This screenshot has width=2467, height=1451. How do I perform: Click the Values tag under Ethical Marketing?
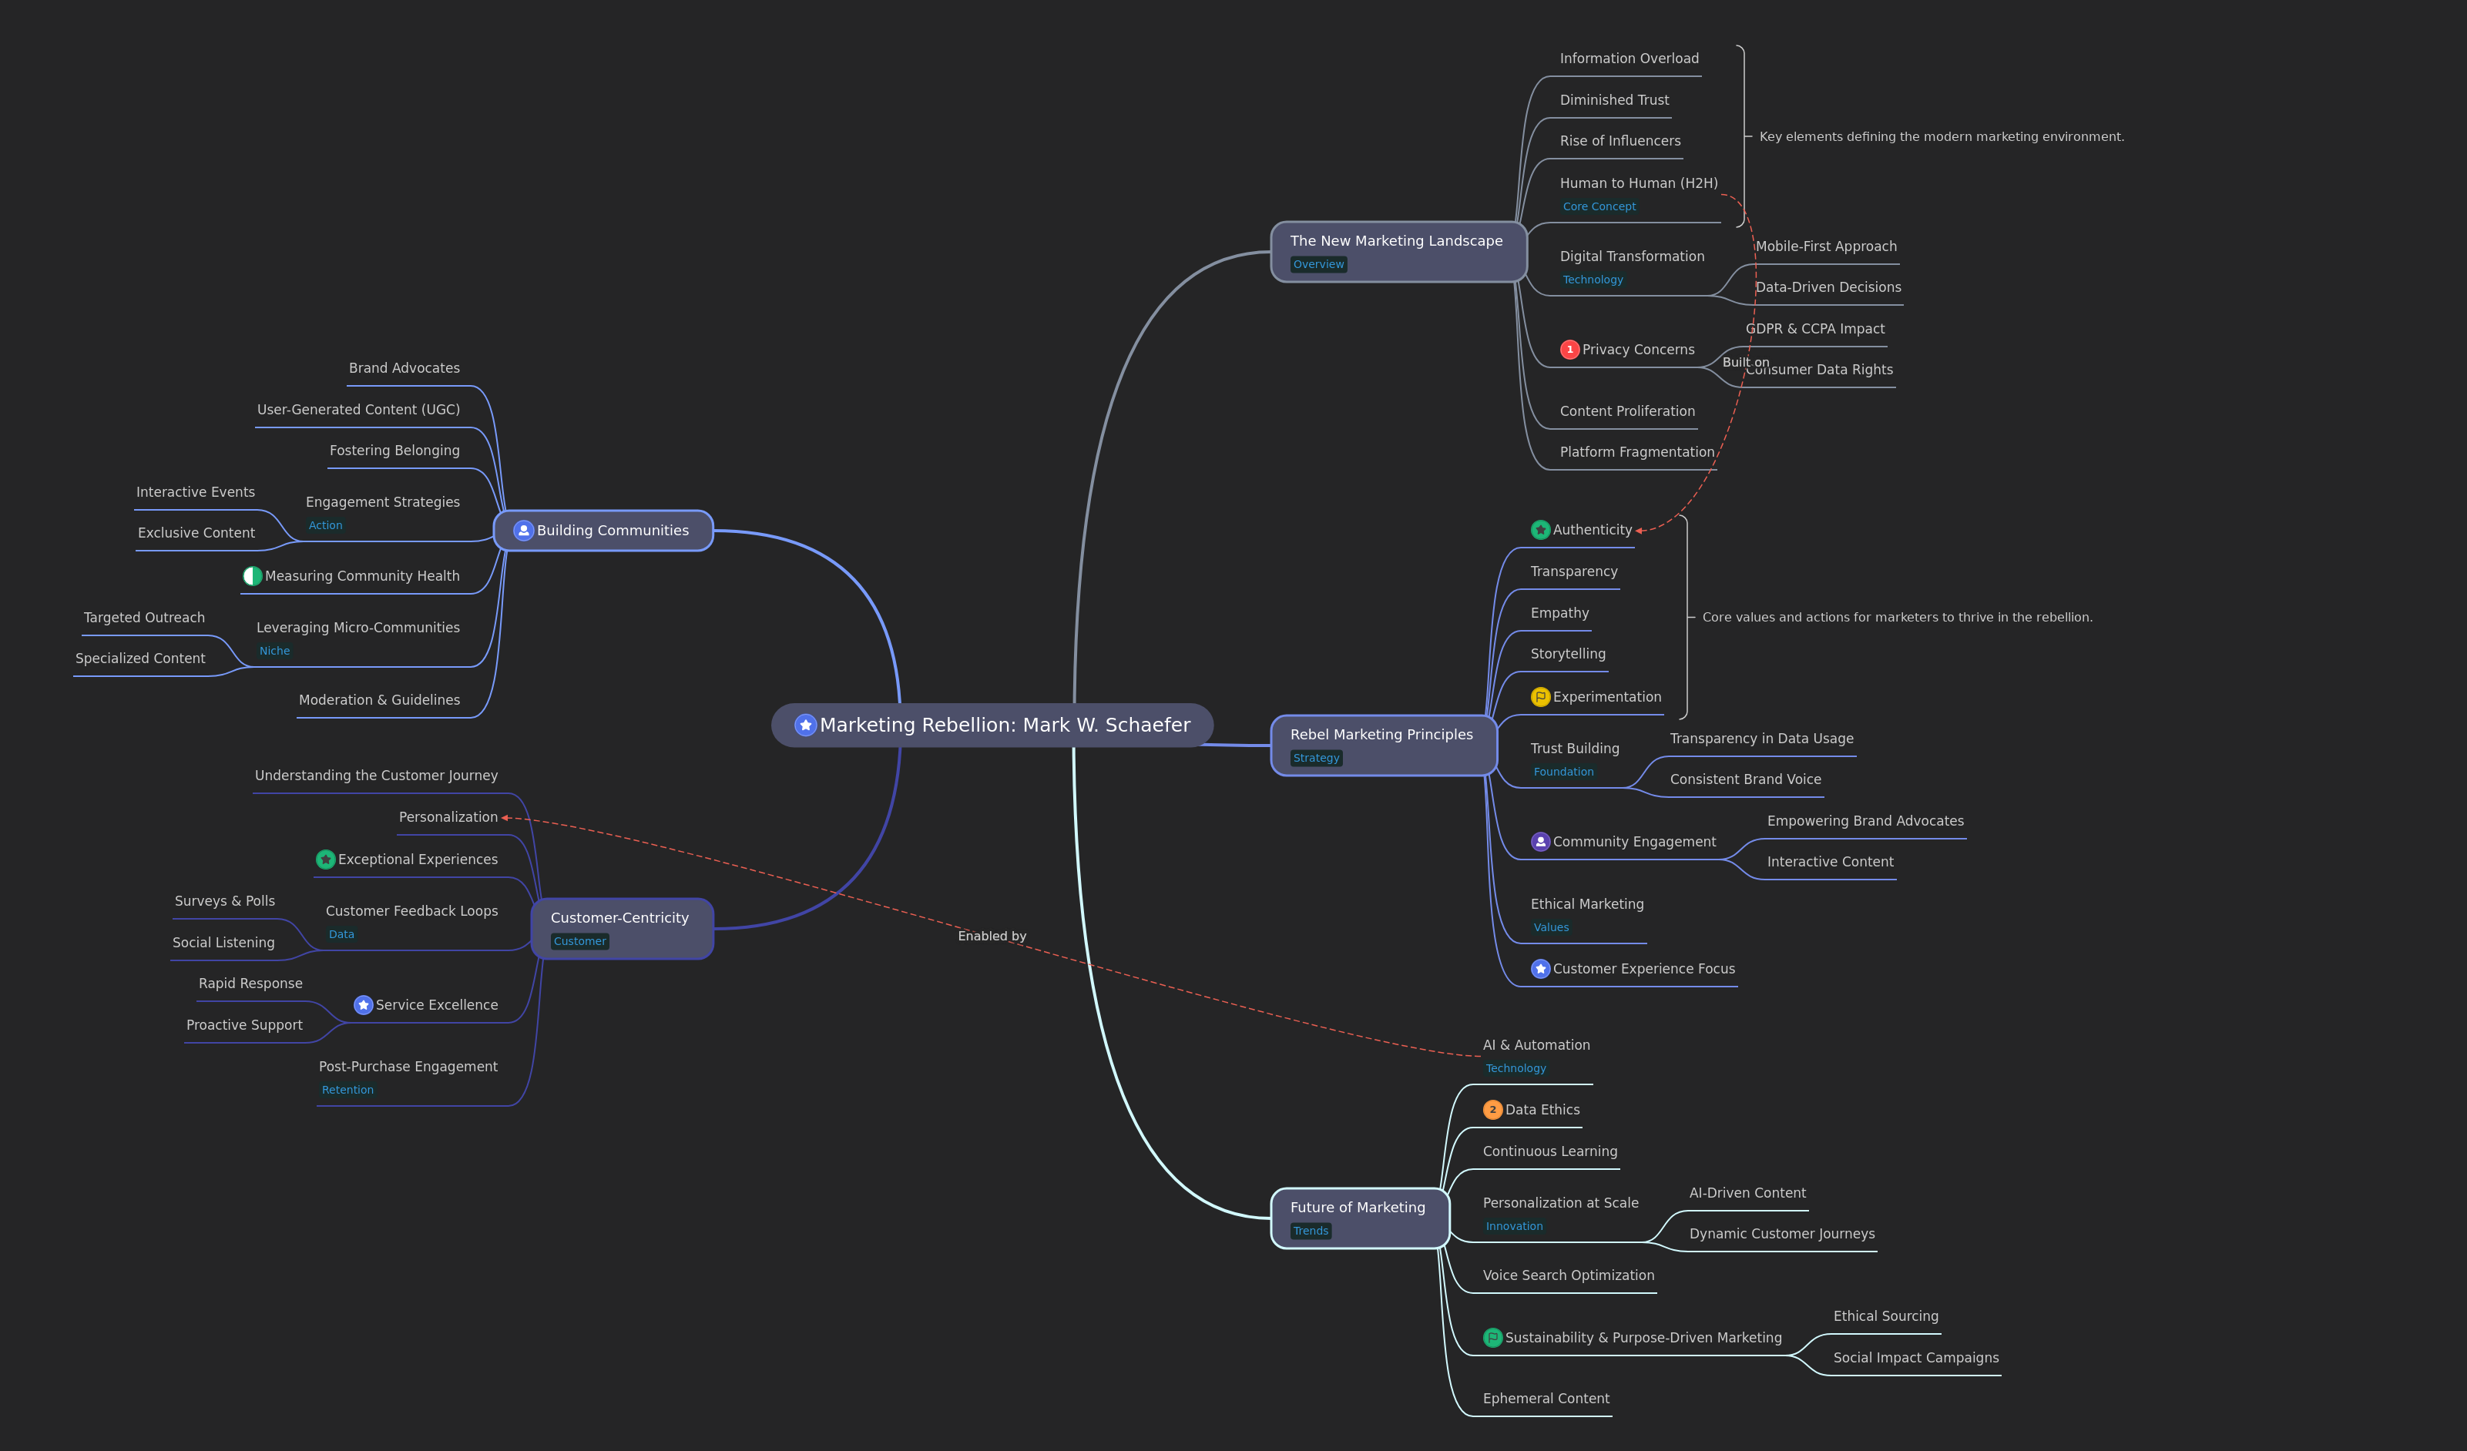(1551, 927)
